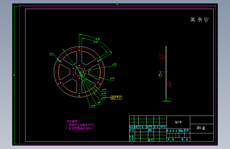
Task: Select the yellow concentricity tolerance frame
Action: [116, 98]
